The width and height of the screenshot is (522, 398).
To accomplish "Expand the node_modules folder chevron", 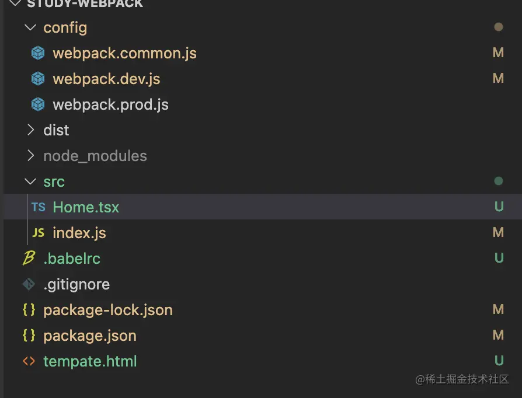I will click(30, 156).
